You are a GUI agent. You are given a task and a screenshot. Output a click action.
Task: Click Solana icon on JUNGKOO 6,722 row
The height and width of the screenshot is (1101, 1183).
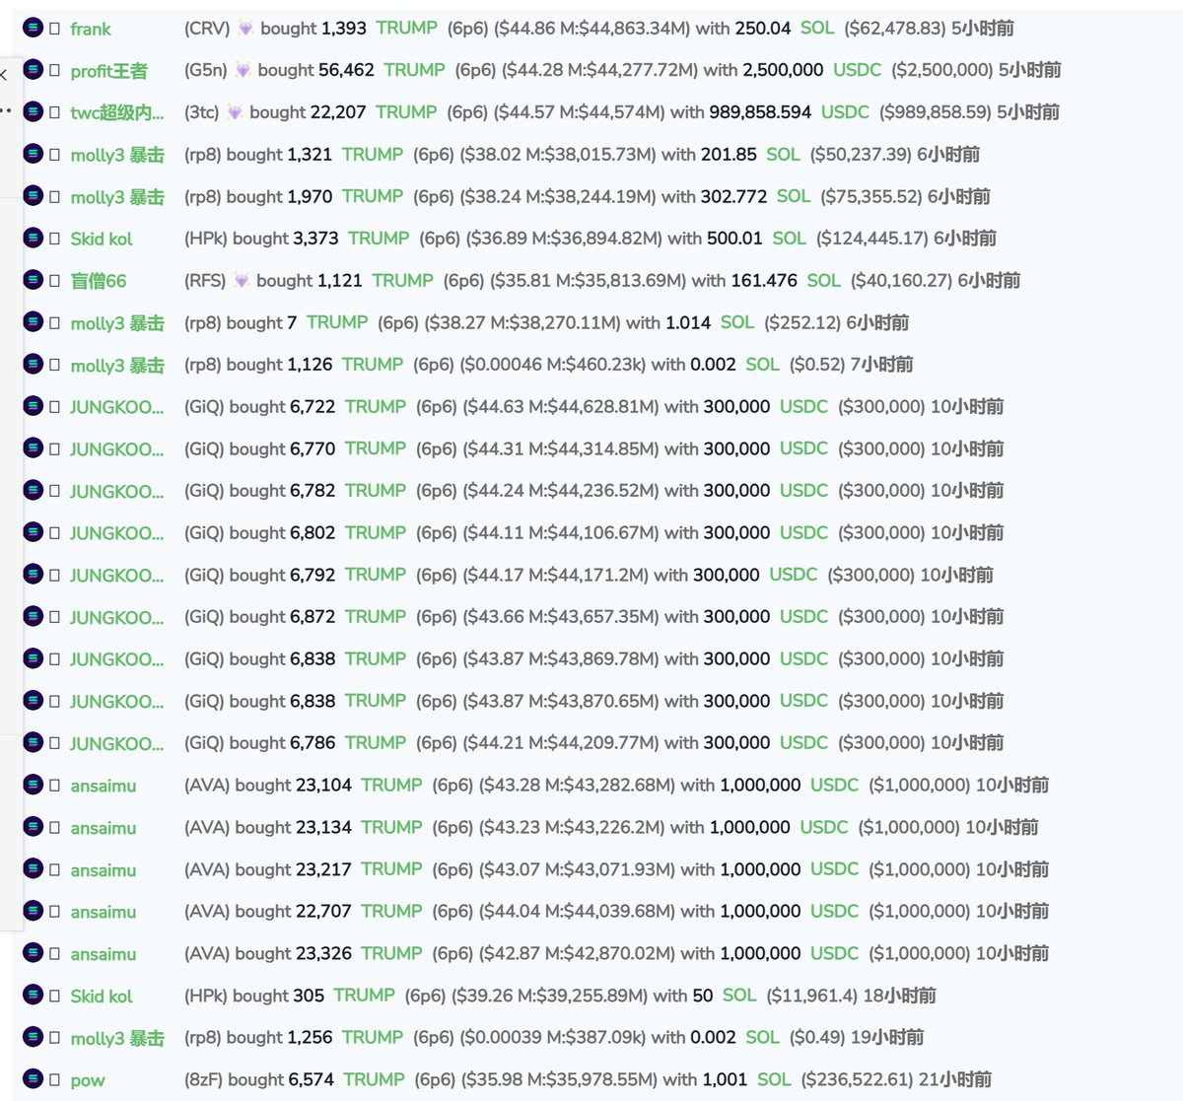[x=33, y=406]
